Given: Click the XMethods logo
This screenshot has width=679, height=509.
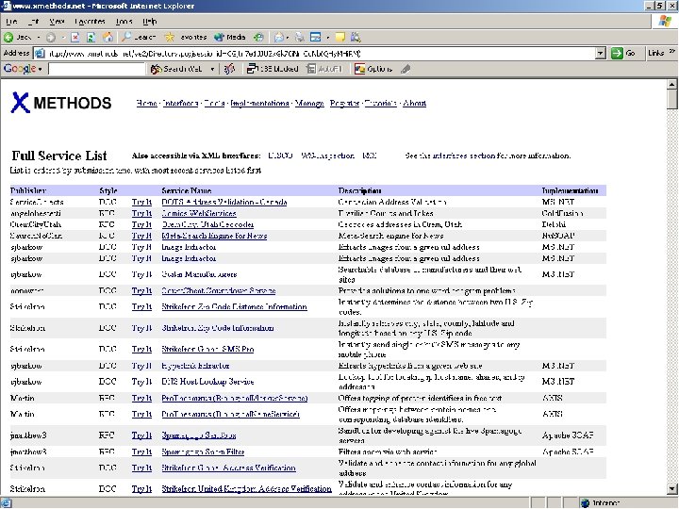Looking at the screenshot, I should coord(61,103).
